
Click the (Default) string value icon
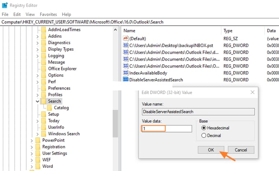126,38
